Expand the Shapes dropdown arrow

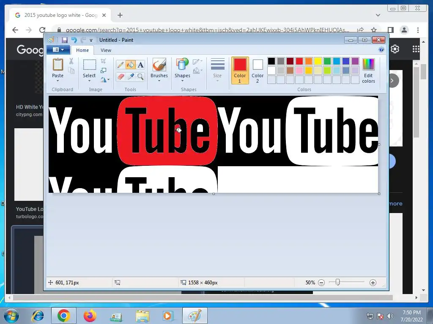pyautogui.click(x=182, y=81)
